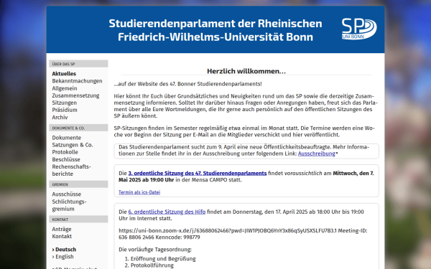
Task: Click the GREMIEN section header
Action: 78,184
